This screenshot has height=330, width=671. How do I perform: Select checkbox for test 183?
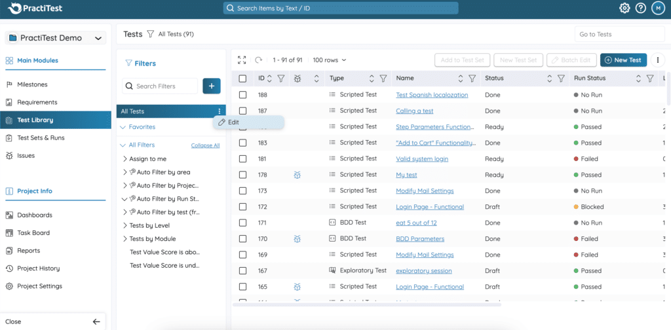point(242,143)
